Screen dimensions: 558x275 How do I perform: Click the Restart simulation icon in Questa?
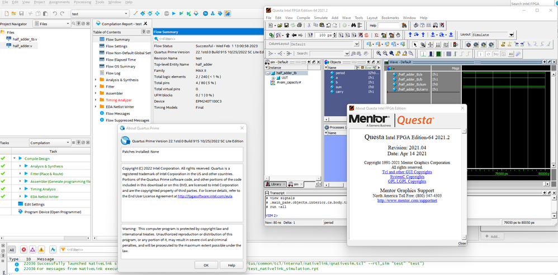click(x=310, y=35)
